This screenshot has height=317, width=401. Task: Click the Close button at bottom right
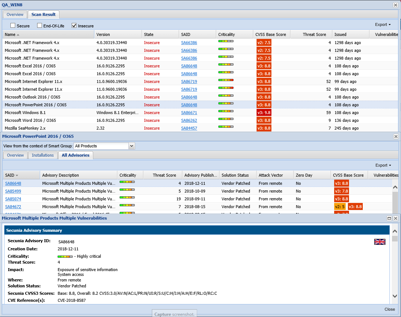pyautogui.click(x=389, y=309)
